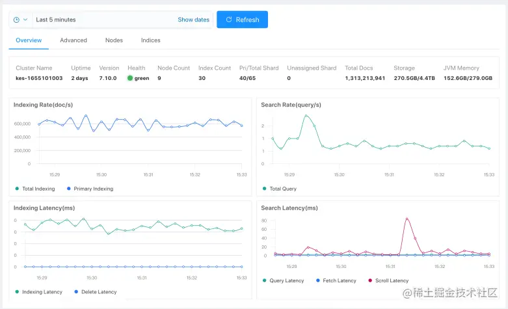Click the Show dates link
Viewport: 508px width, 309px height.
click(193, 20)
